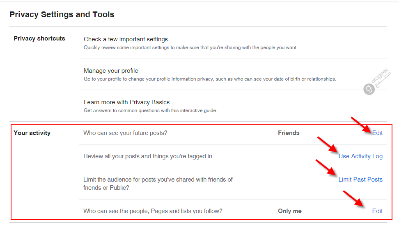Click the 'Only me' audience value
The width and height of the screenshot is (399, 227).
(289, 211)
